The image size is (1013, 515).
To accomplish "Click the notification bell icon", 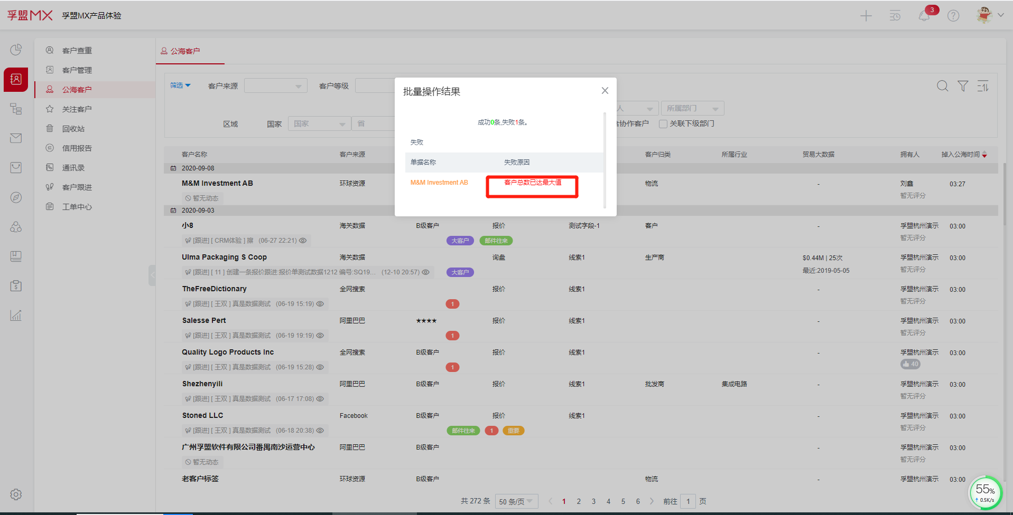I will (x=924, y=16).
